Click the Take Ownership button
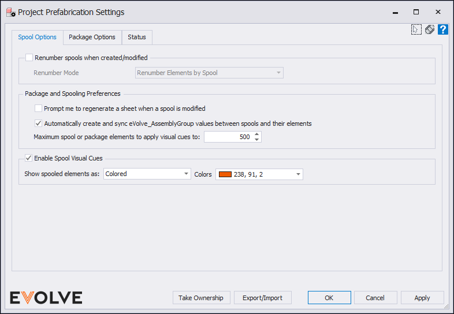The height and width of the screenshot is (314, 454). (201, 298)
